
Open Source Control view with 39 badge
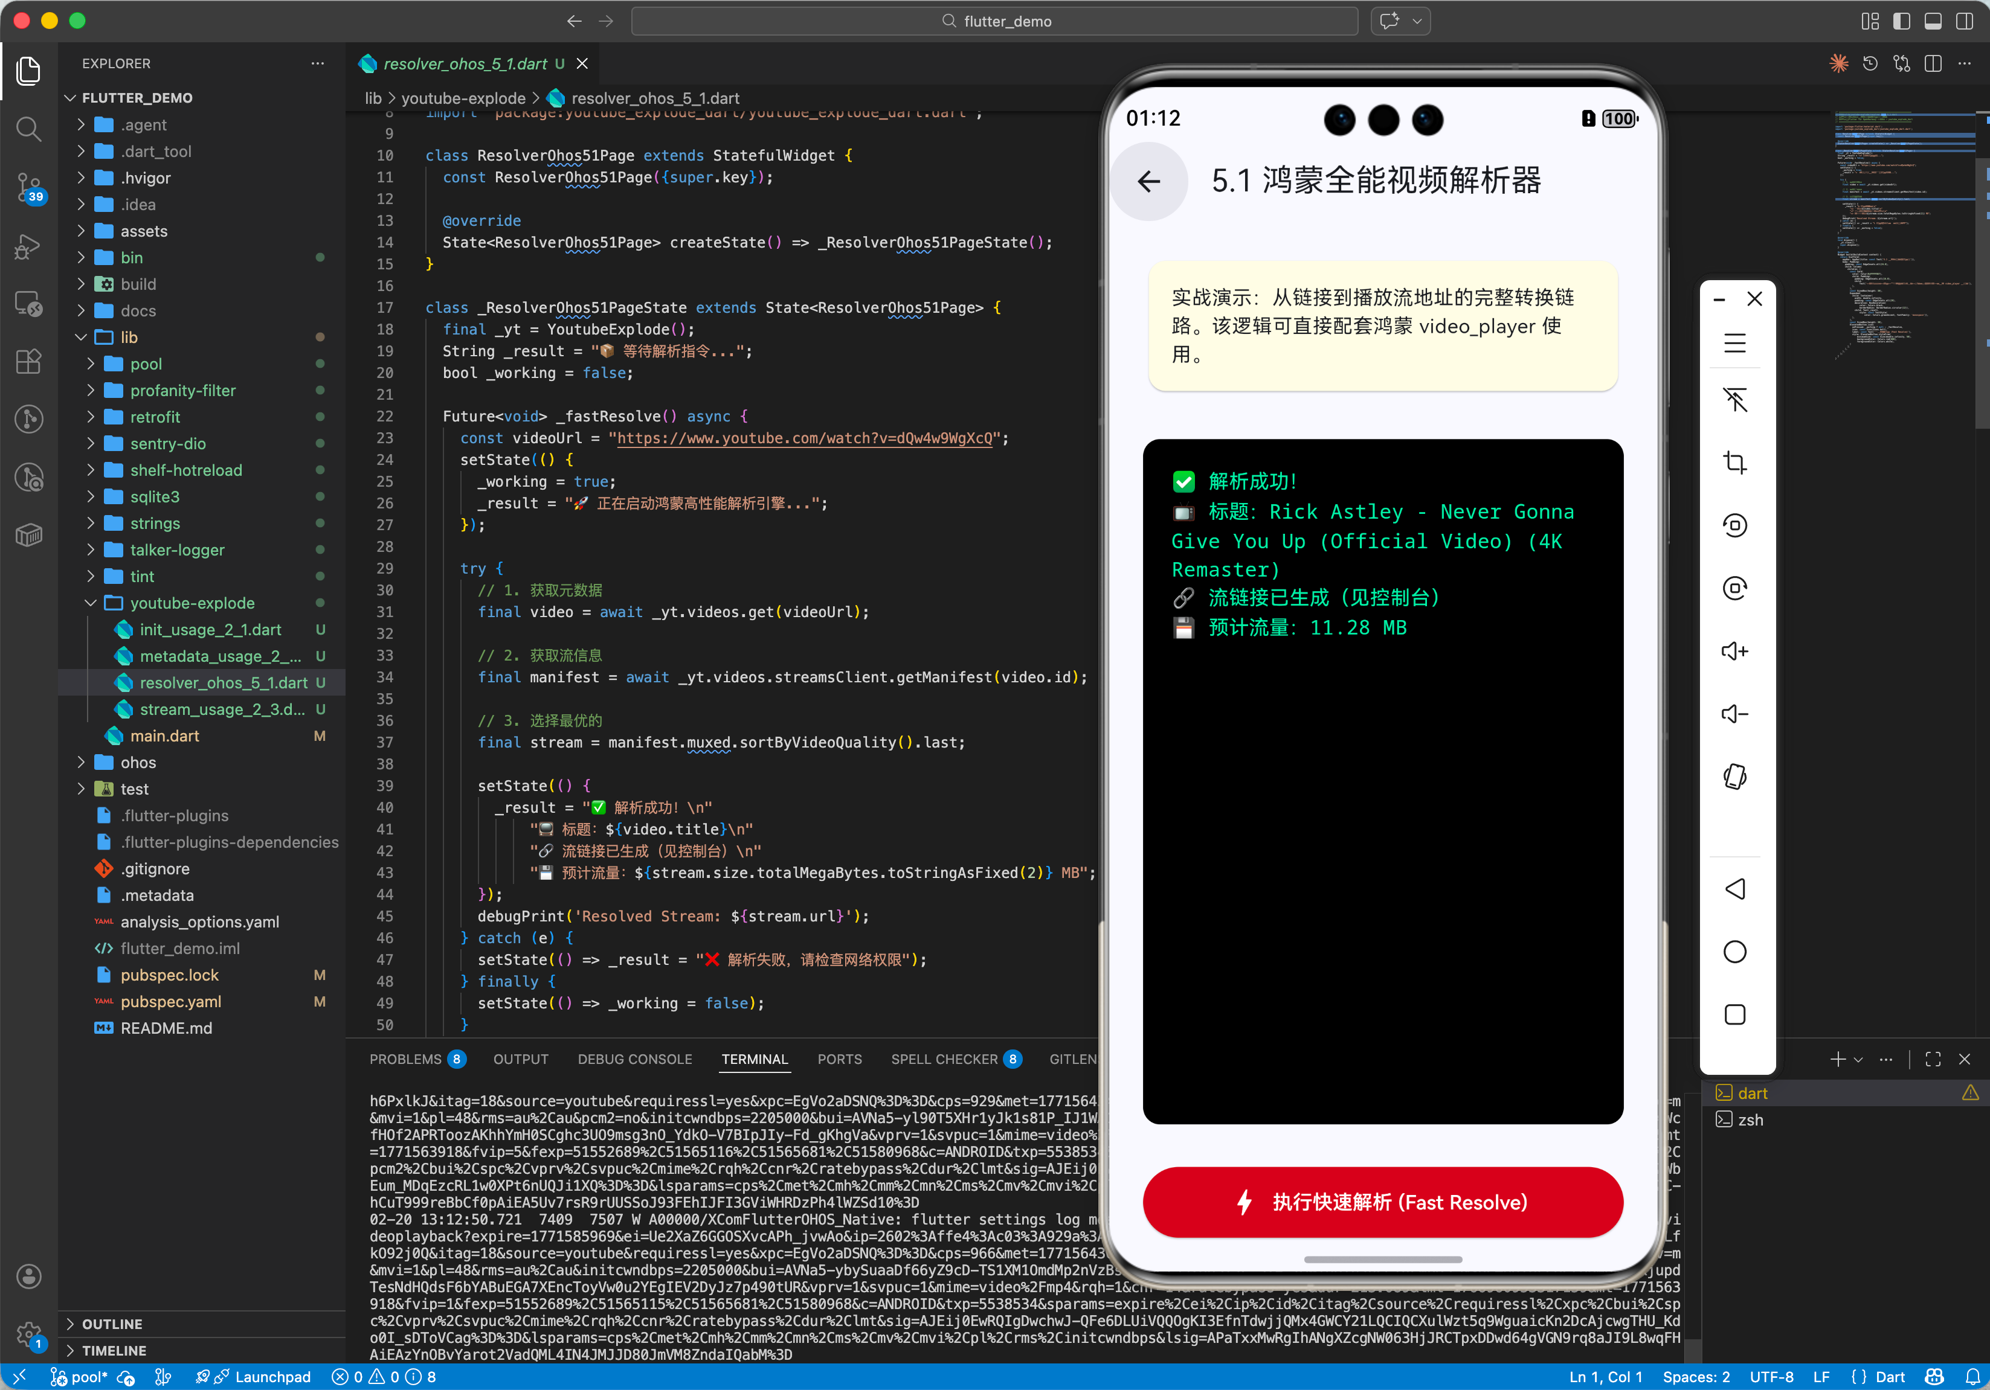click(x=28, y=186)
